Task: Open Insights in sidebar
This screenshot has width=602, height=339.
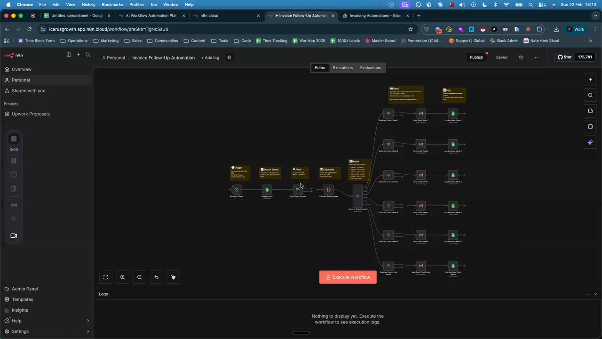Action: click(x=20, y=310)
